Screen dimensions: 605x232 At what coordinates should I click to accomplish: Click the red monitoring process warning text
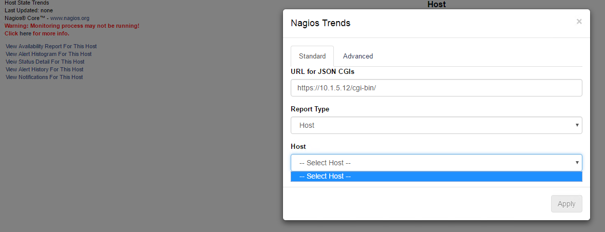(x=72, y=26)
